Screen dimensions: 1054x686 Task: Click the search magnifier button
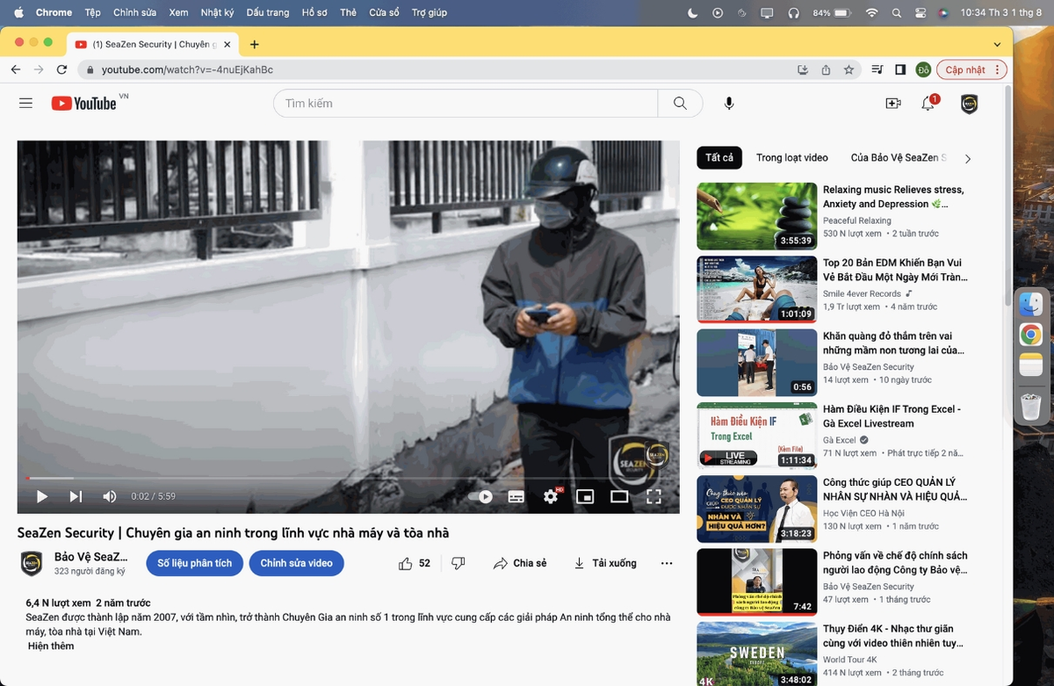pos(680,103)
